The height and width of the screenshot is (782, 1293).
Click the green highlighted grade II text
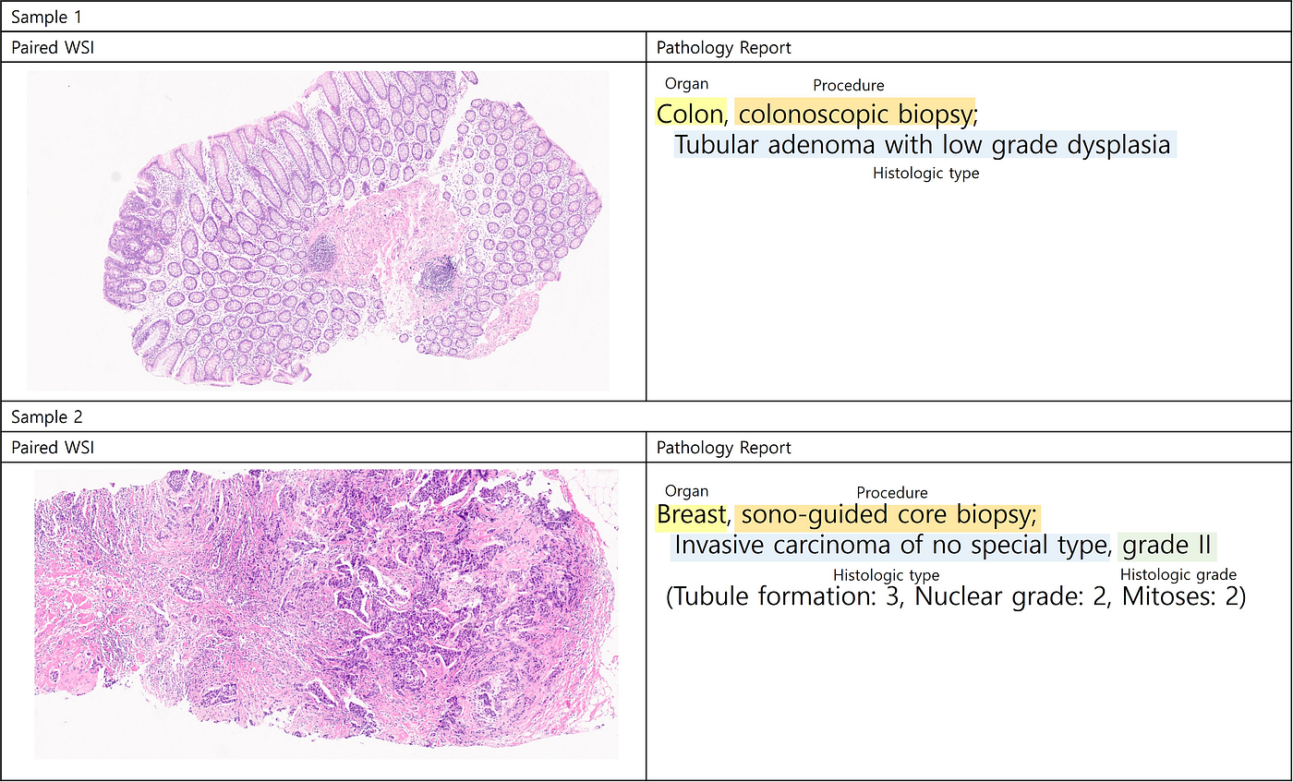(1167, 546)
